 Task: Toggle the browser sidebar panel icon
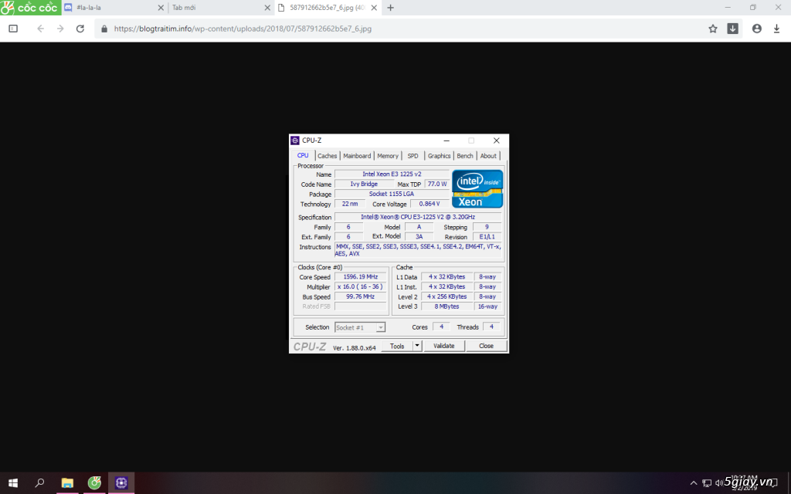(14, 29)
